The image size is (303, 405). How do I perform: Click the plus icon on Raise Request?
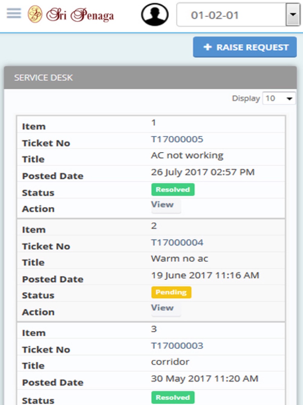click(208, 47)
